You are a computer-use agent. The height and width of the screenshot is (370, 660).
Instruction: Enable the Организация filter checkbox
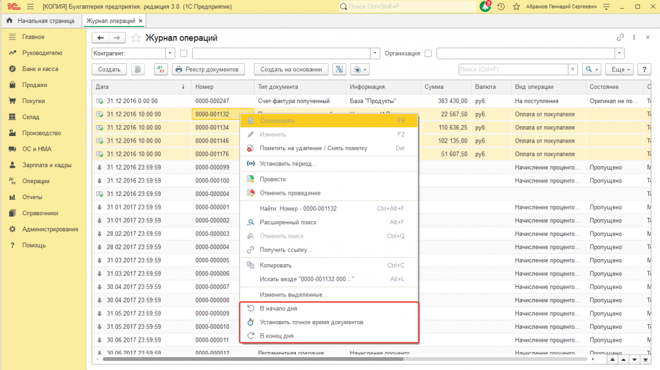click(x=429, y=54)
